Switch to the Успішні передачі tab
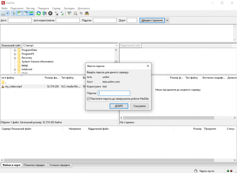Screen dimensions: 237x173 [x=59, y=165]
